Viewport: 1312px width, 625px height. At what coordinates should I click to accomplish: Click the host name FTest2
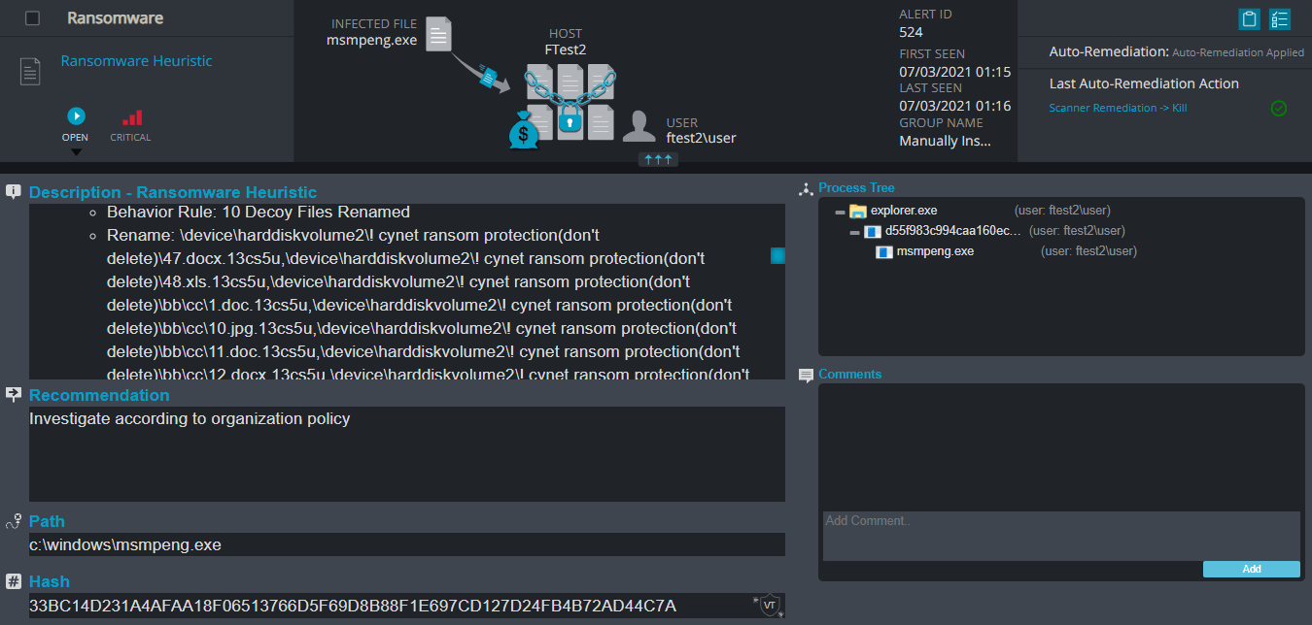tap(568, 49)
